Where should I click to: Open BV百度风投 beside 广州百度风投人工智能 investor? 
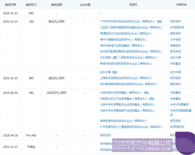tap(177, 127)
